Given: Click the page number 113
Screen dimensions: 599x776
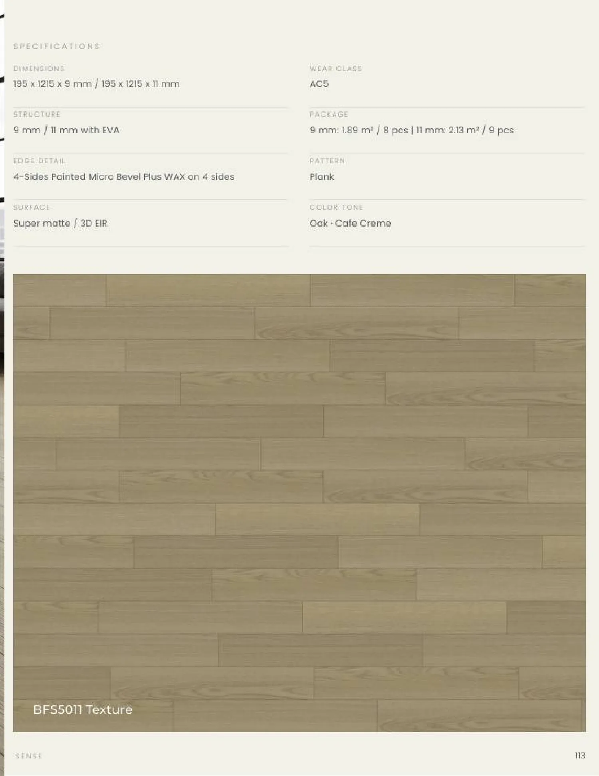Looking at the screenshot, I should (580, 755).
